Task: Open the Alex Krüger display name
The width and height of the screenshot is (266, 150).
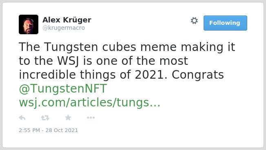Action: (67, 20)
